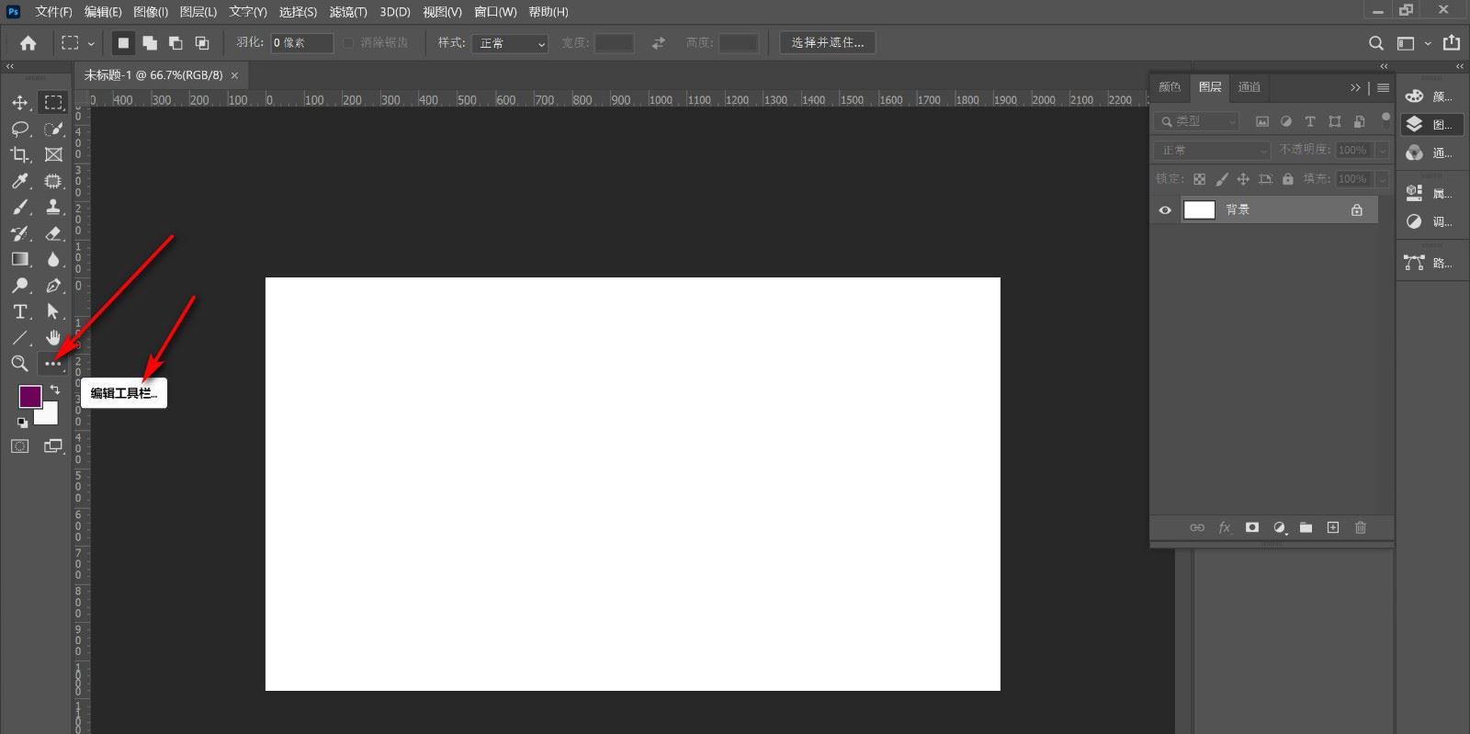
Task: Open the 滤镜(T) menu
Action: (348, 12)
